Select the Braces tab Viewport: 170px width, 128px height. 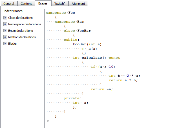coord(43,3)
